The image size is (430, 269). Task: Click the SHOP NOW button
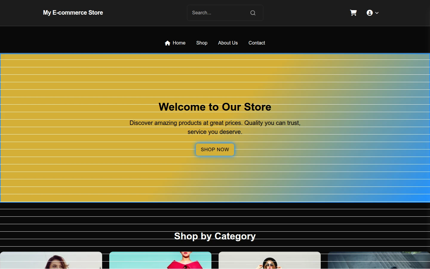coord(215,149)
